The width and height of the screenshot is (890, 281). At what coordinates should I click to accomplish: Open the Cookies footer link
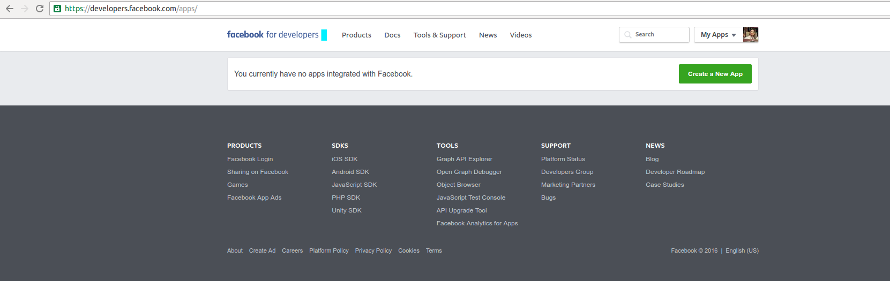click(408, 250)
